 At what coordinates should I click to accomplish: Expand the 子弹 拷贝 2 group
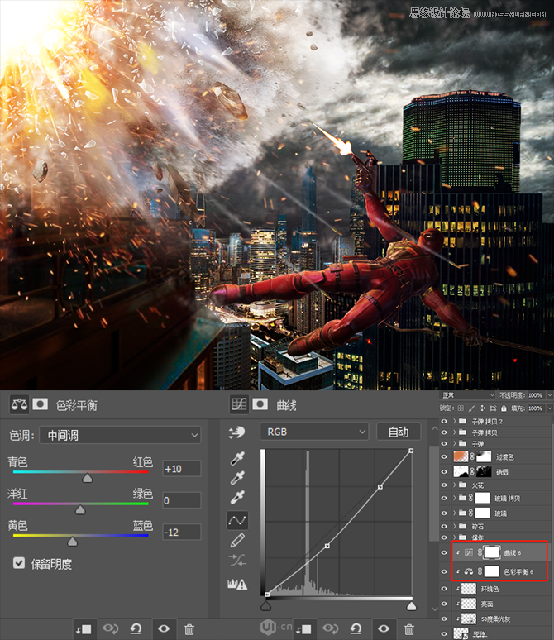[454, 421]
